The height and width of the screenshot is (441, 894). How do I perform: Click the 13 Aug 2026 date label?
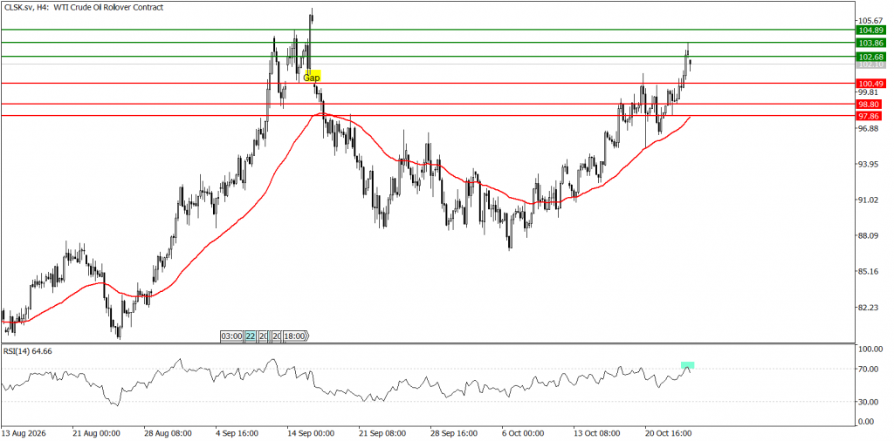click(x=24, y=433)
